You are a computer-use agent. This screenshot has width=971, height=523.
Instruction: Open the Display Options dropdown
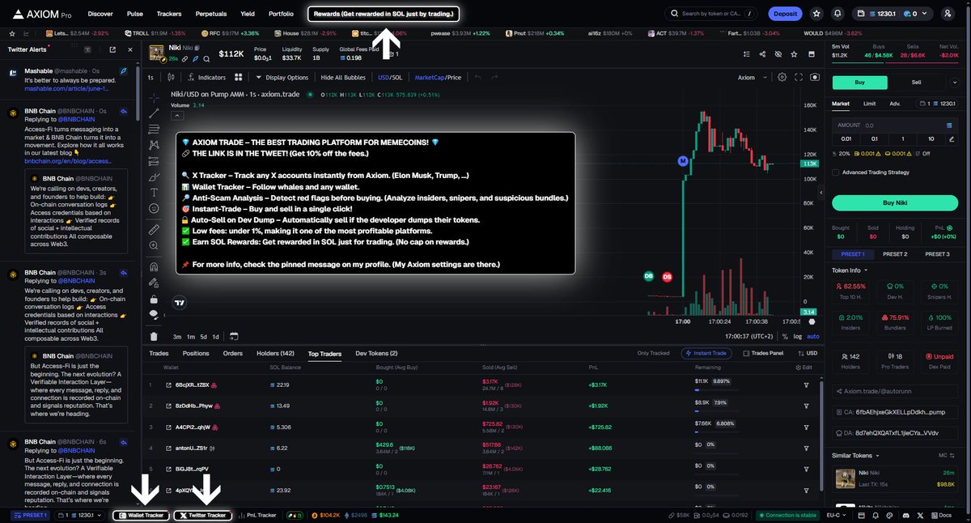pyautogui.click(x=282, y=78)
